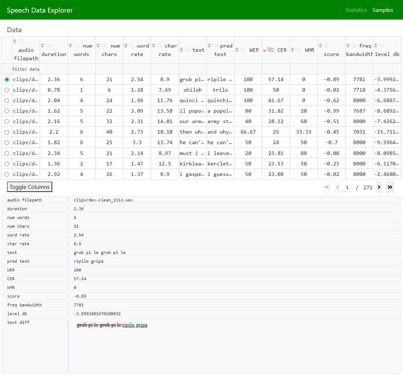The width and height of the screenshot is (403, 377).
Task: Go to the next page arrow
Action: click(x=379, y=187)
